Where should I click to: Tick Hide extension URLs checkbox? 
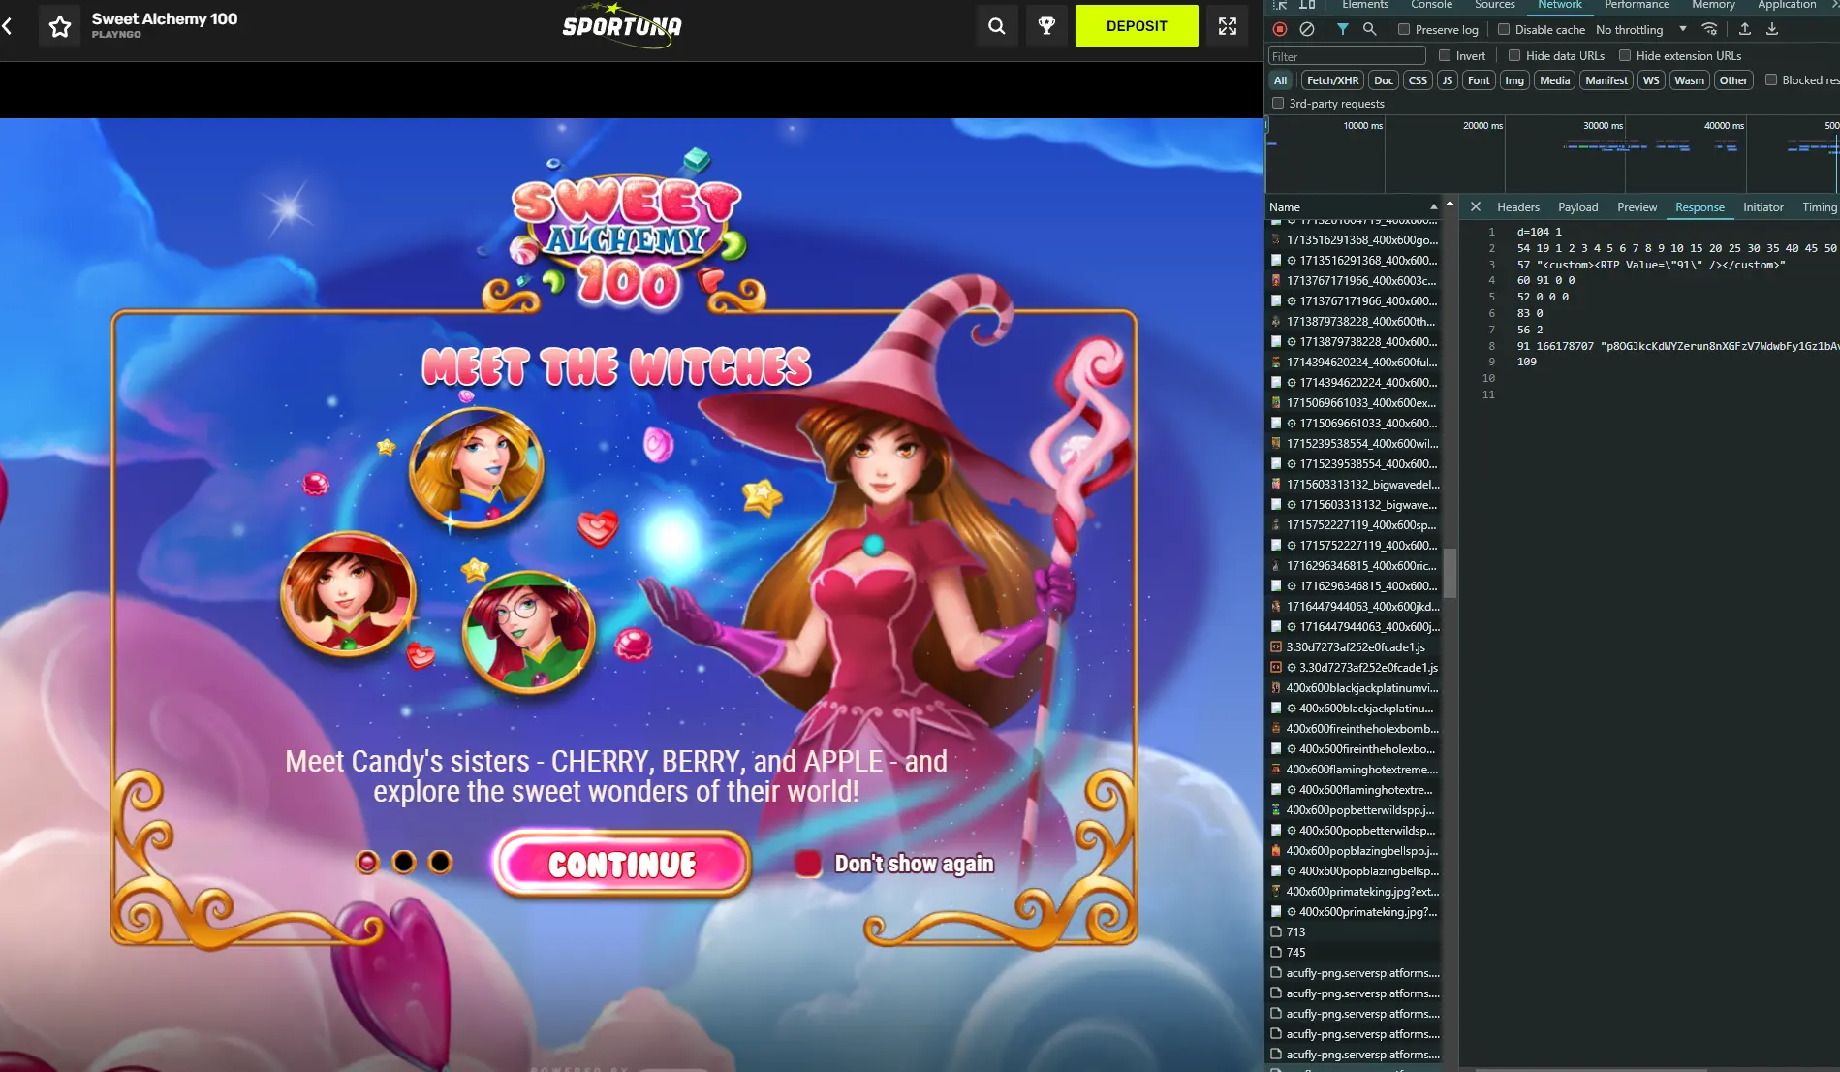(1625, 55)
